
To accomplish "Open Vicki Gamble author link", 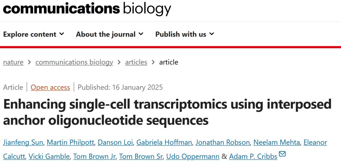I will 49,156.
